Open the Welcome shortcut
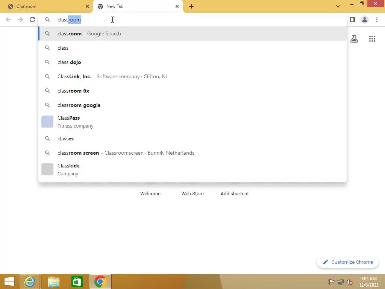Screen dimensions: 385x289 pyautogui.click(x=150, y=194)
